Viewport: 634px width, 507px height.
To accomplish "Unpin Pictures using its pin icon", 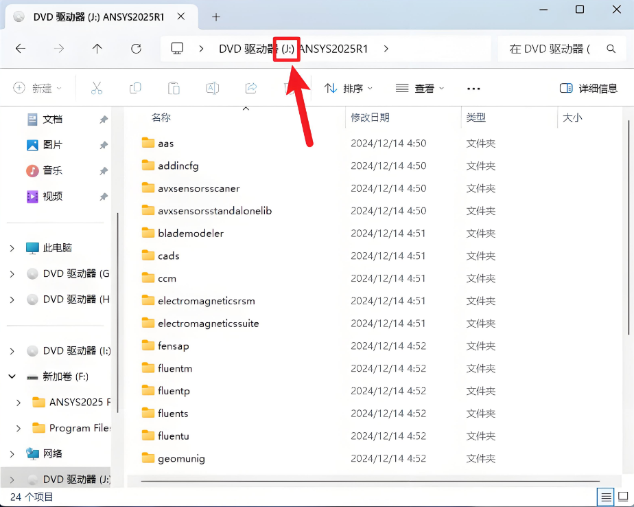I will click(104, 145).
